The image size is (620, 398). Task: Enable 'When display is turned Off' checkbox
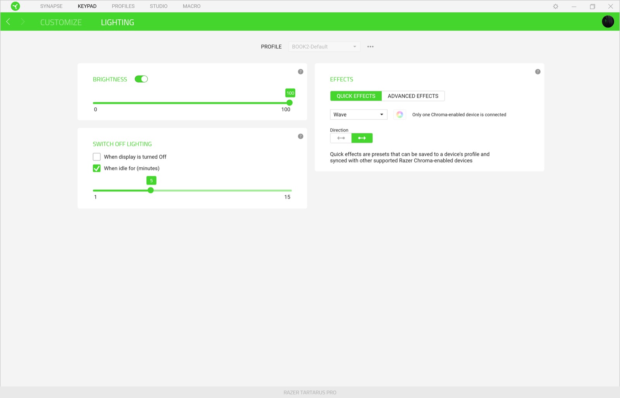coord(96,157)
